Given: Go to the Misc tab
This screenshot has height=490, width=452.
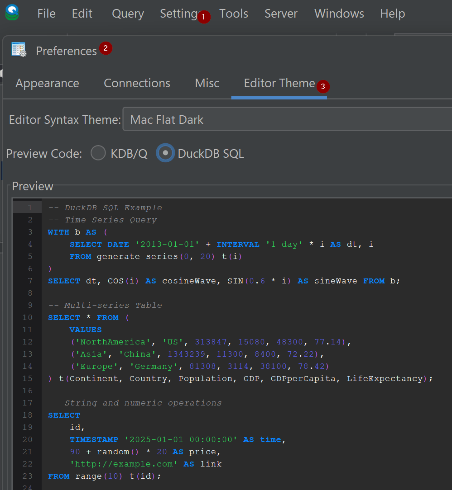Looking at the screenshot, I should click(207, 83).
